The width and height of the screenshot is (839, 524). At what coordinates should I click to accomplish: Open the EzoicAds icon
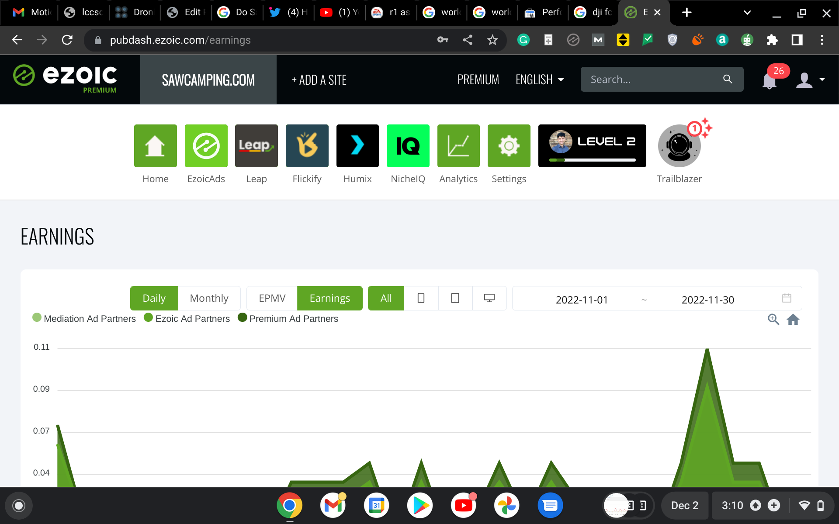[206, 146]
